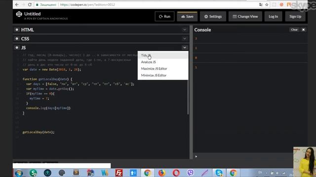
Task: Click the JS editor vertical scrollbar
Action: (188, 97)
